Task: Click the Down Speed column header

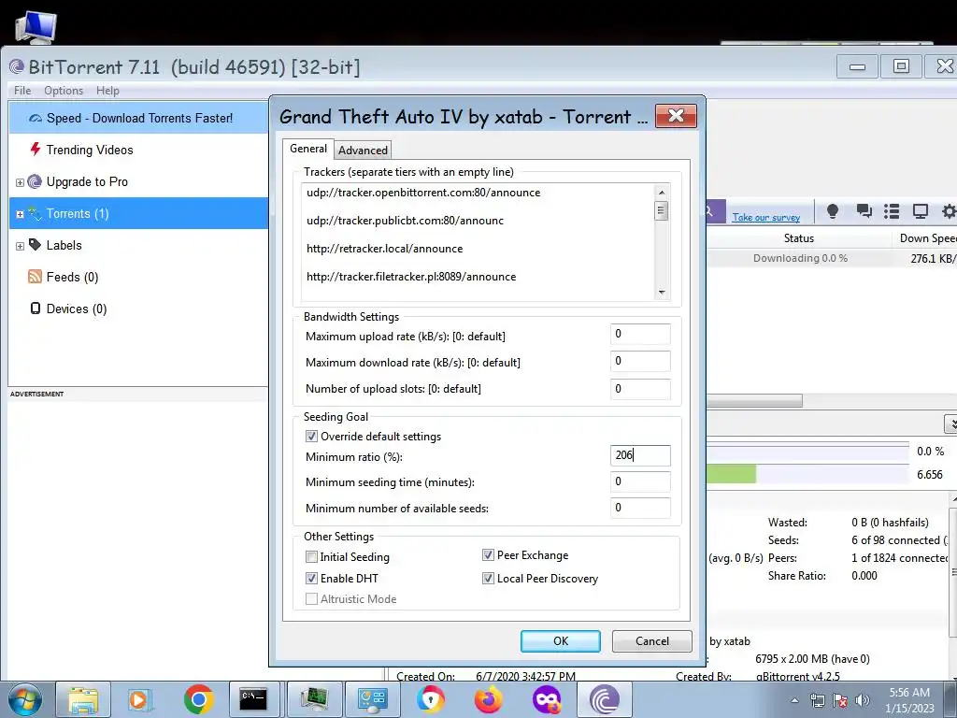Action: click(927, 238)
